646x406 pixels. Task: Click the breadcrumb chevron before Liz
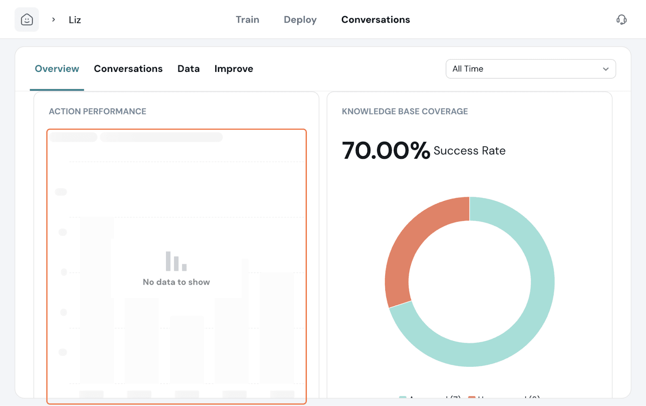click(x=53, y=19)
